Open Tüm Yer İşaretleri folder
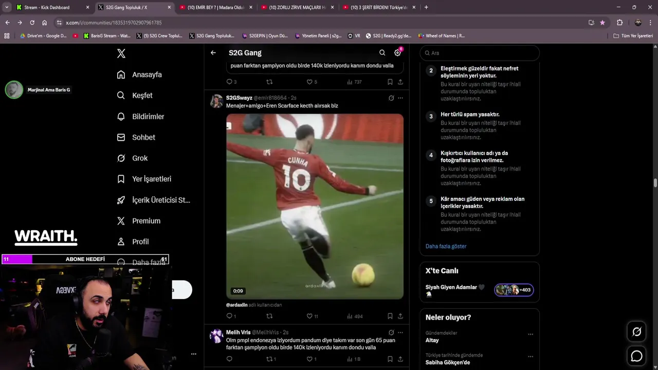The height and width of the screenshot is (370, 658). tap(633, 36)
